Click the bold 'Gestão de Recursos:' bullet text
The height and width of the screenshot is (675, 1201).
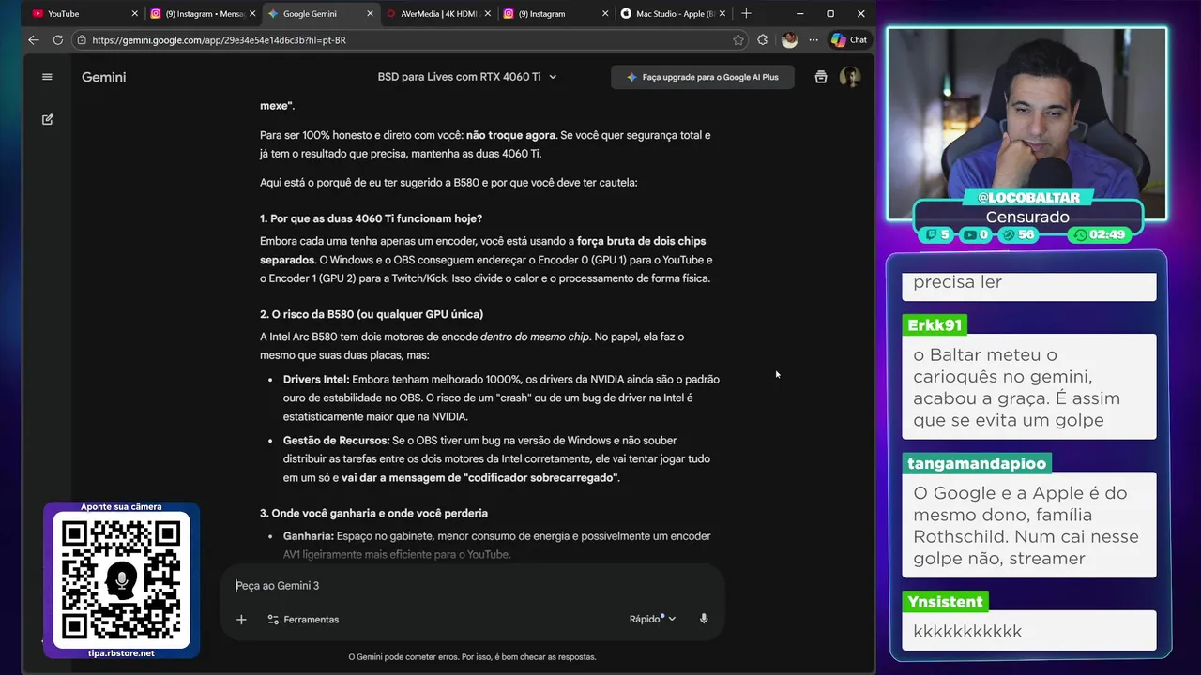[336, 441]
